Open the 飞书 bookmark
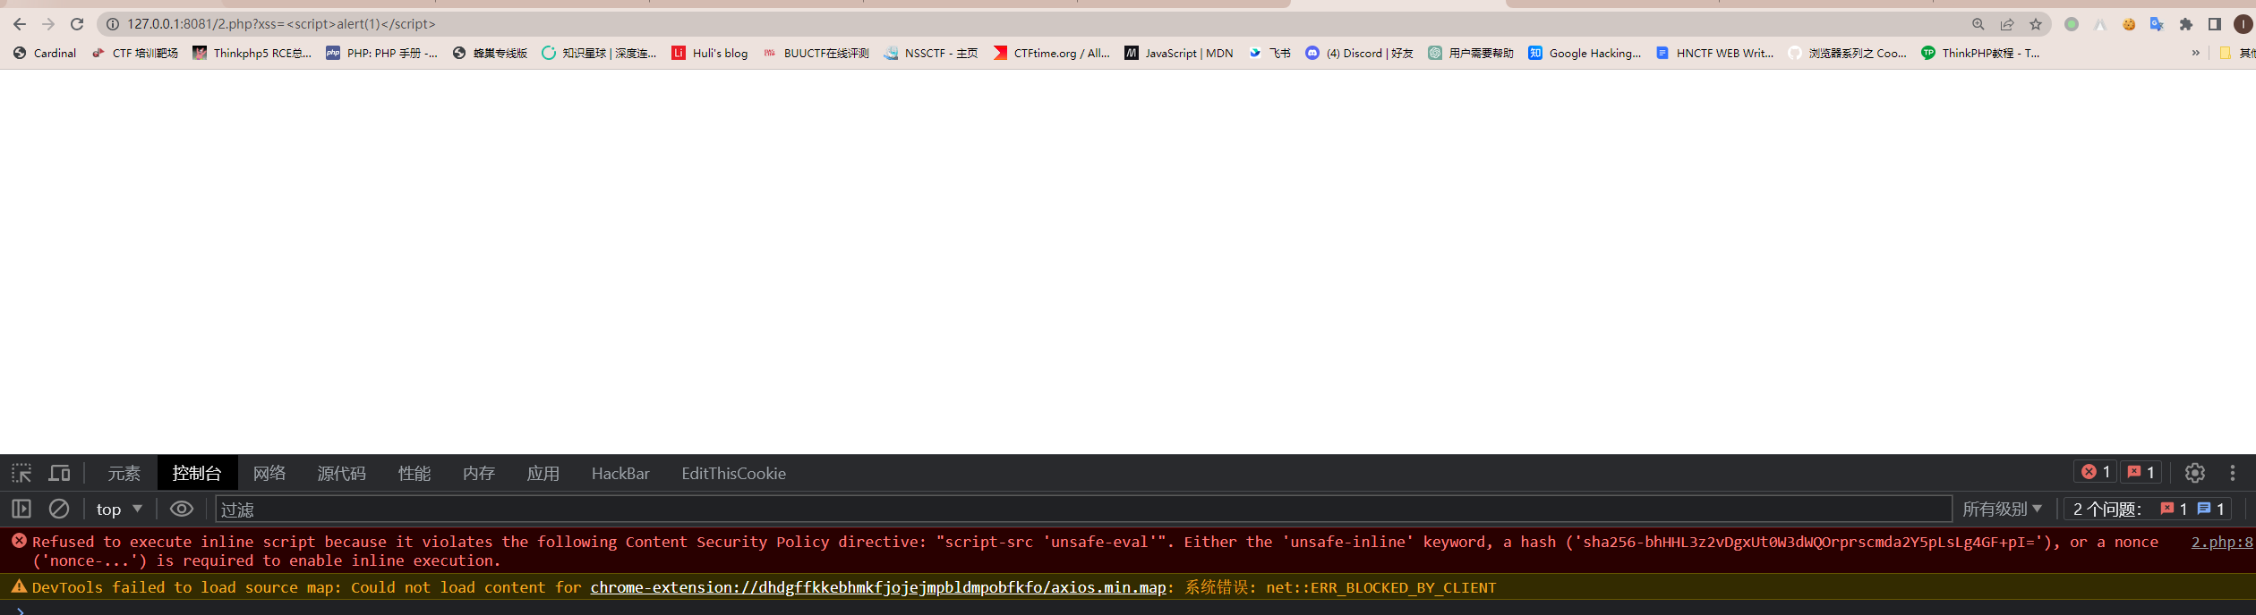2256x615 pixels. (x=1270, y=53)
